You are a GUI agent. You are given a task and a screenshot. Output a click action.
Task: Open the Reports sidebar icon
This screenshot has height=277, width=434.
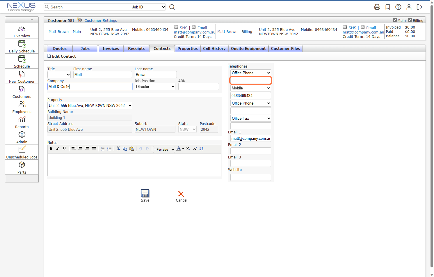[22, 119]
